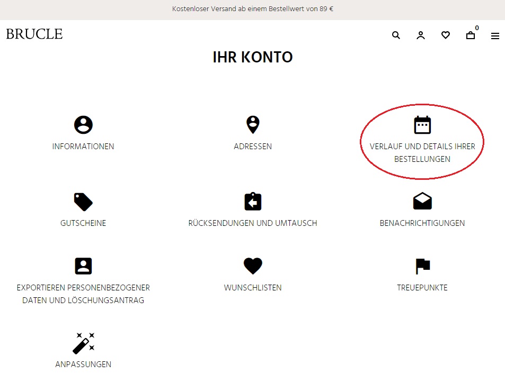Click the Wunschlisten heart icon
Screen dimensions: 505x374
253,266
